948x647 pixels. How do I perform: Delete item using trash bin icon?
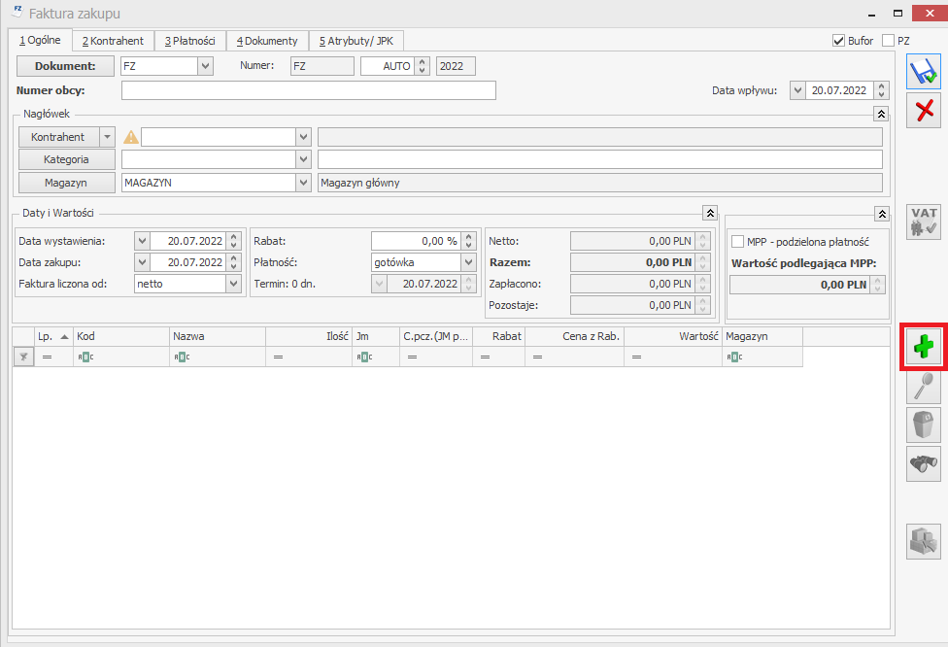tap(924, 426)
